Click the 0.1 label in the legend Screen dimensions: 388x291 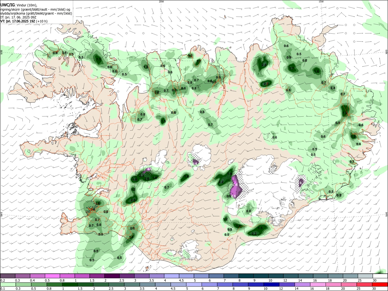coord(3,289)
